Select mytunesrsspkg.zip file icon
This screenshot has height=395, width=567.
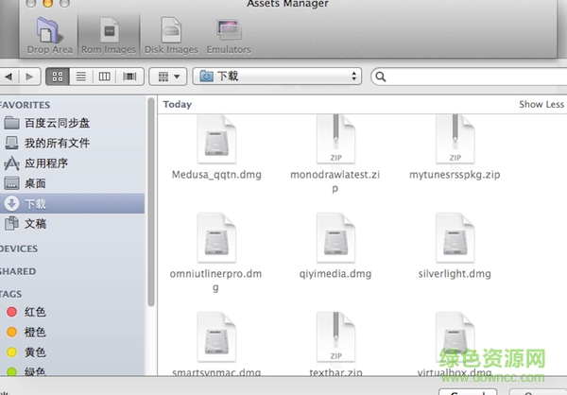(455, 139)
